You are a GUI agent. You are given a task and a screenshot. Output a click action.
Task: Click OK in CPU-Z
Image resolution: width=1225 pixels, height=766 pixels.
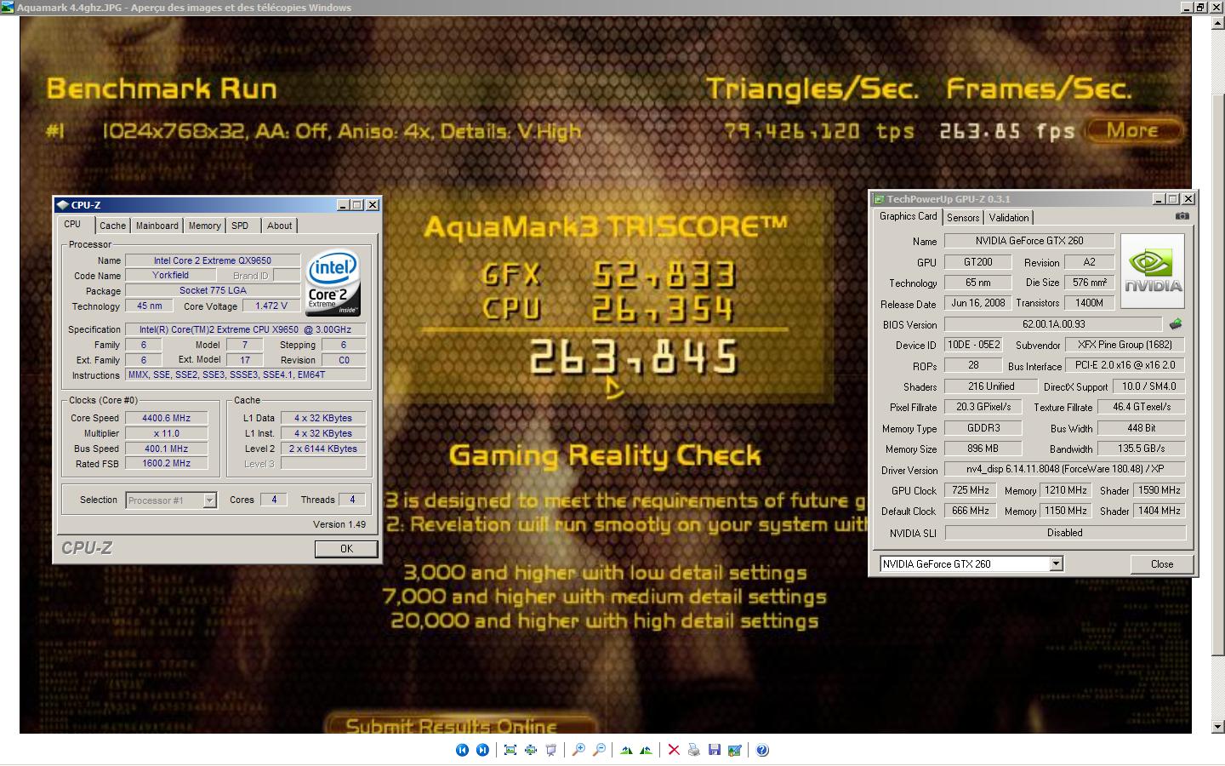(346, 549)
